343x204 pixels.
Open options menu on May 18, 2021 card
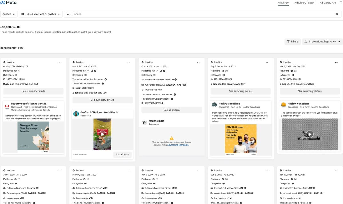[x=129, y=171]
